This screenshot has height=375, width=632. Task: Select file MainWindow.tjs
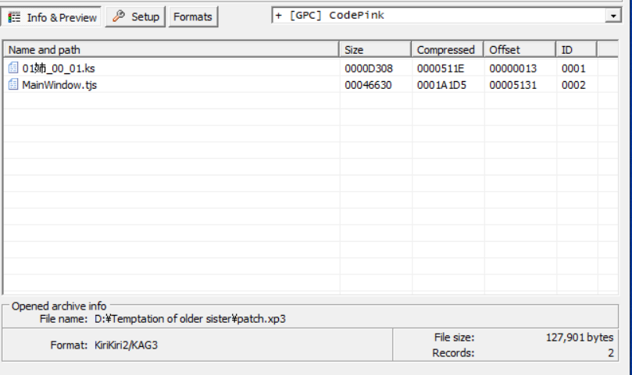point(59,85)
